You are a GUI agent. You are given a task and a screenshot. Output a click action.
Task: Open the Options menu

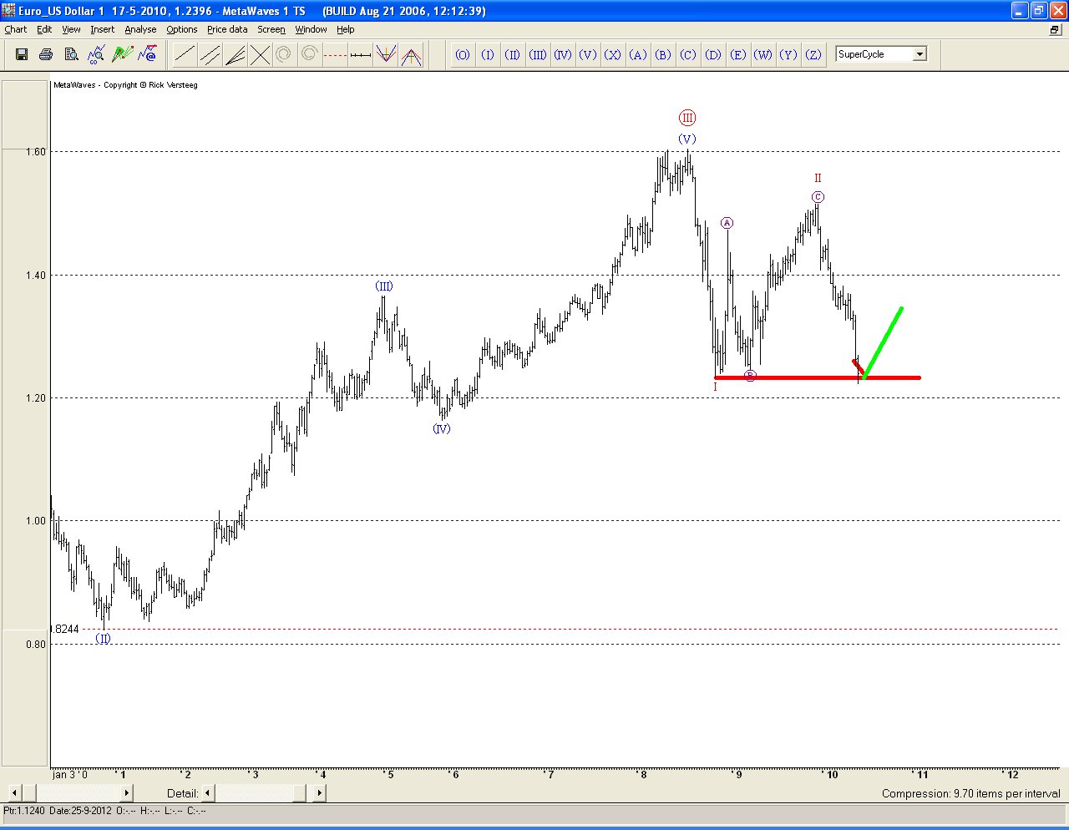[181, 29]
